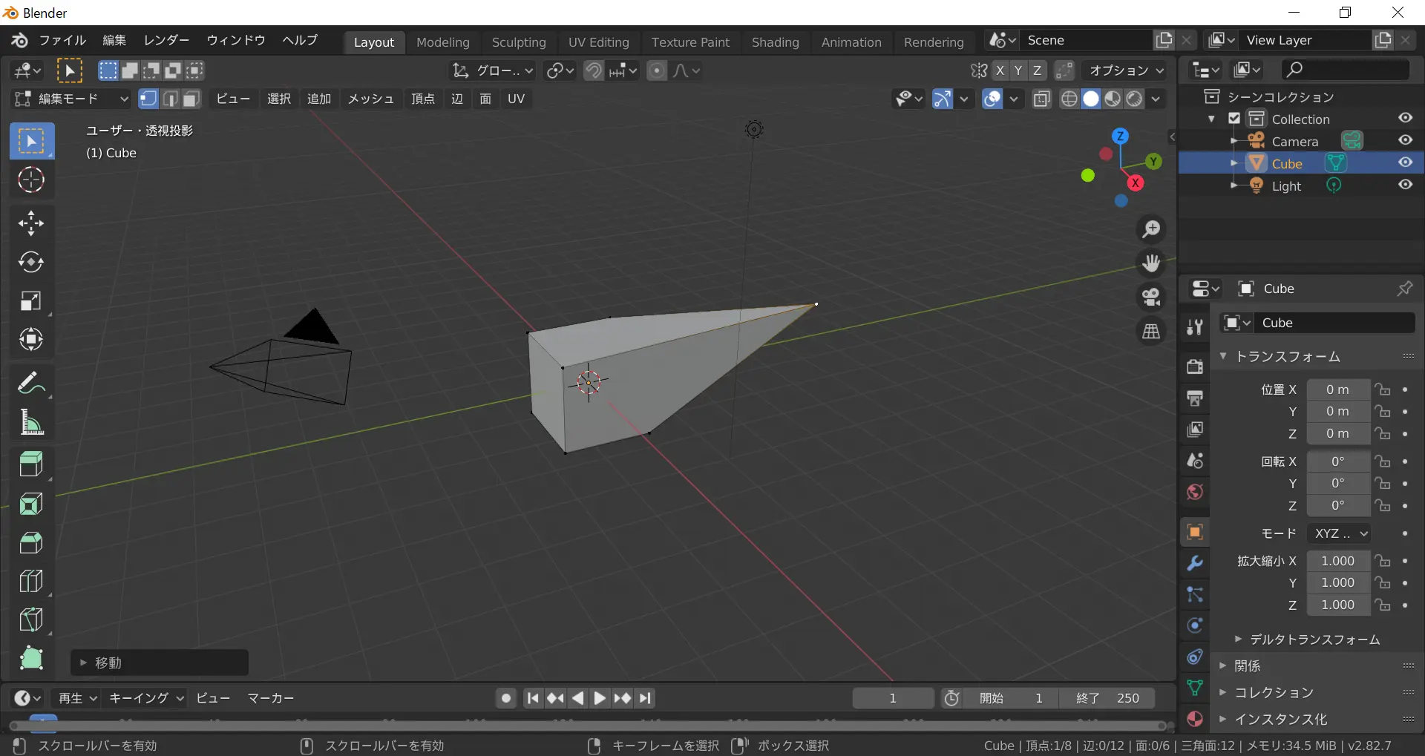1425x756 pixels.
Task: Uncheck the Collection checkbox in outliner
Action: click(x=1234, y=119)
